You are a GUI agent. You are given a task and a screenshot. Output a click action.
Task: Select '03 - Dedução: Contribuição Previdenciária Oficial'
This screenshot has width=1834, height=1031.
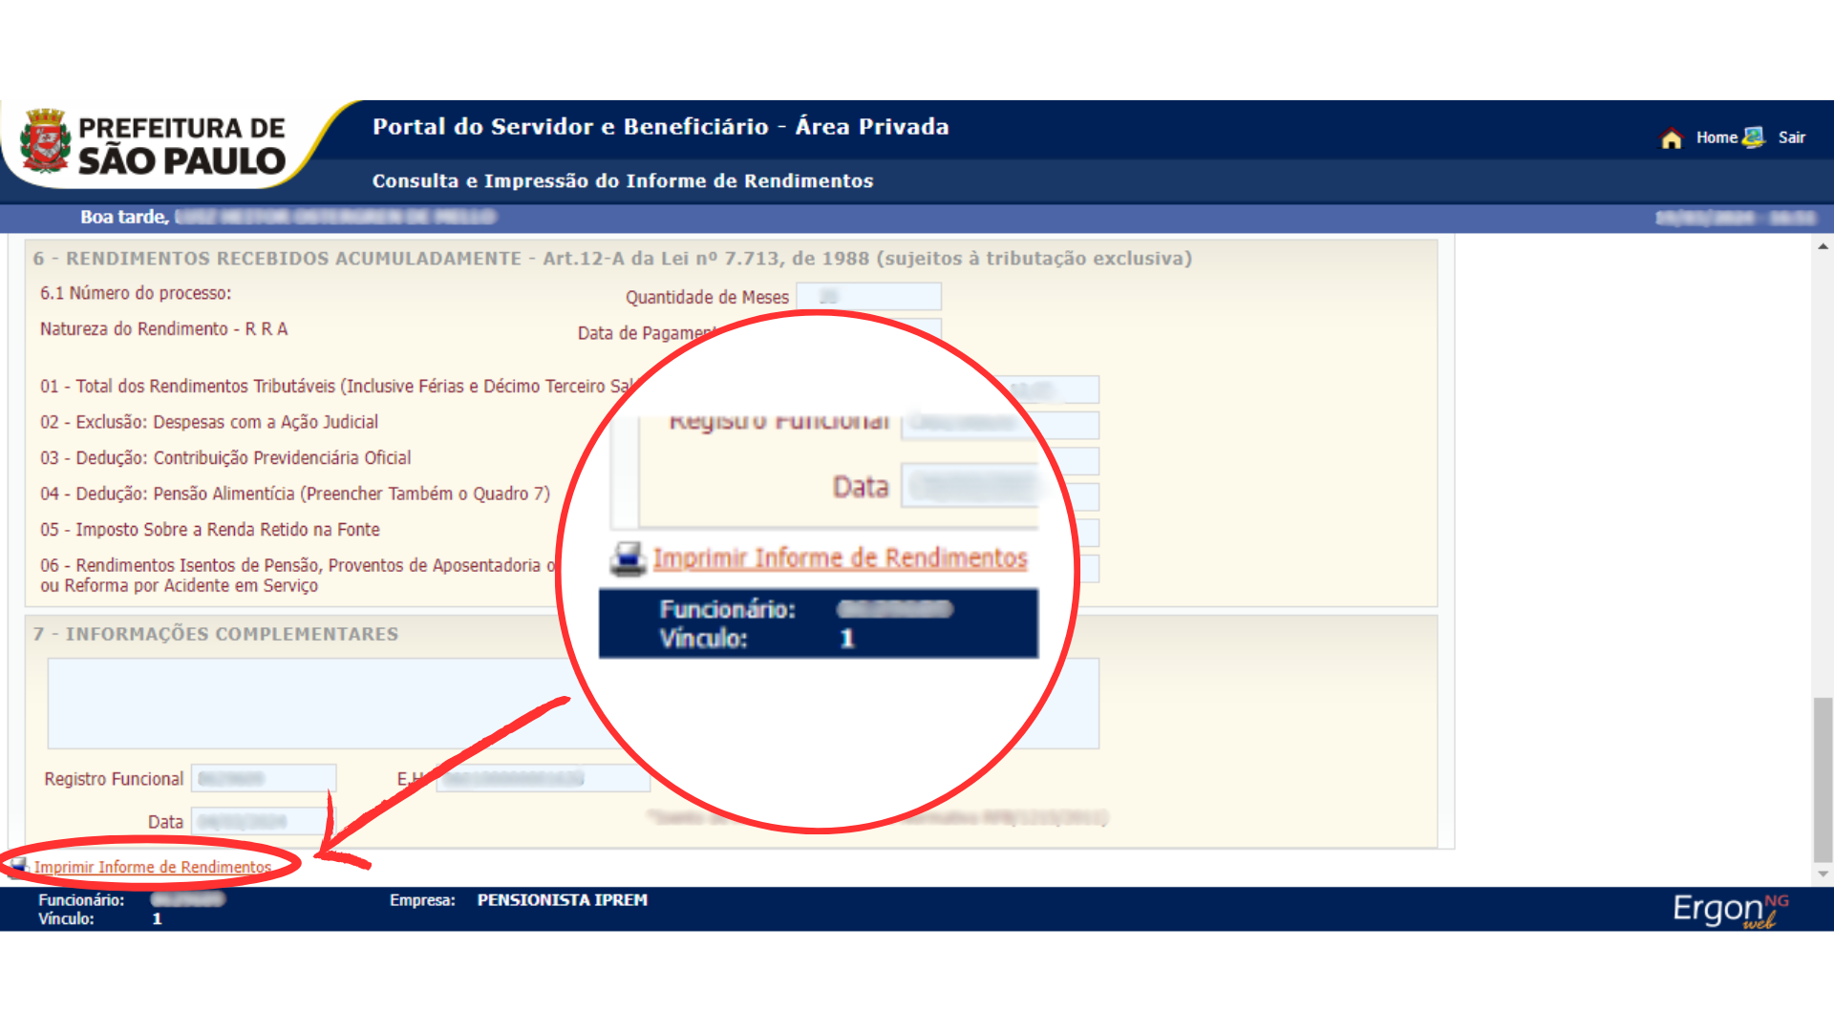pyautogui.click(x=225, y=458)
